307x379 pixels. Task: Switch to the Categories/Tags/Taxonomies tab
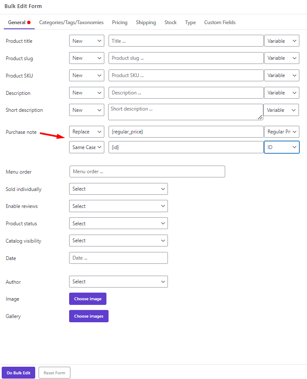(71, 22)
